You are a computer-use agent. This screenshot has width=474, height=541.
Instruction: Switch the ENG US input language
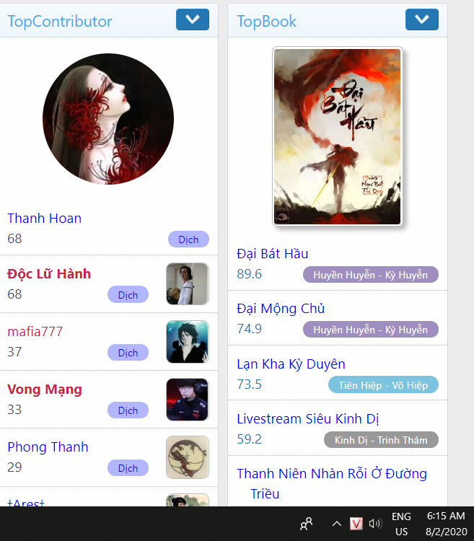click(x=401, y=524)
